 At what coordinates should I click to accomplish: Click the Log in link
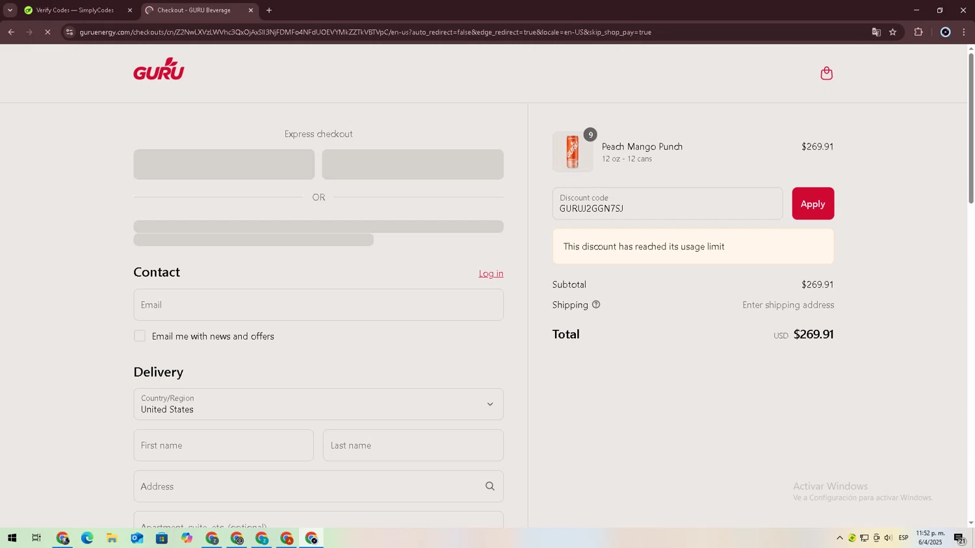pos(491,273)
